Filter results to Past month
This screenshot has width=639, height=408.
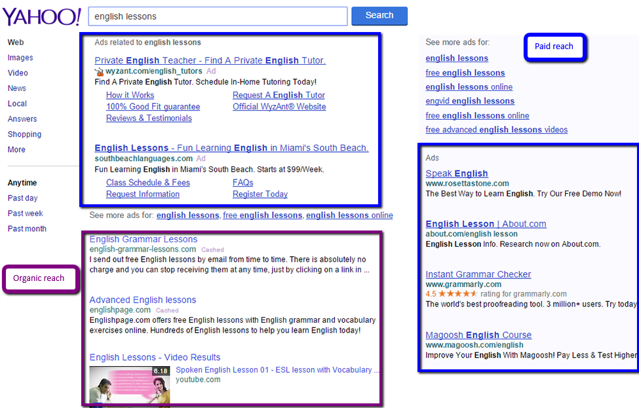click(x=27, y=229)
